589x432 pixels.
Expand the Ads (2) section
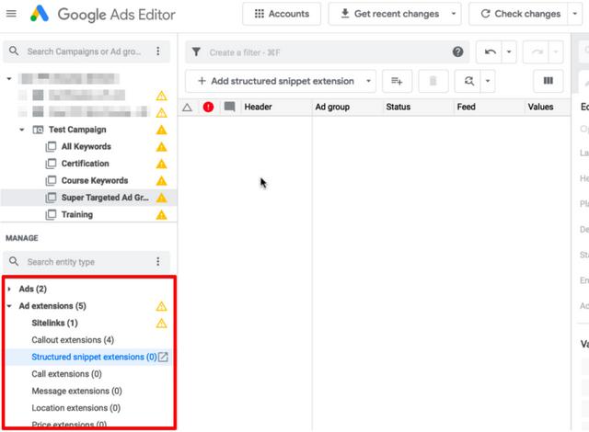(9, 290)
